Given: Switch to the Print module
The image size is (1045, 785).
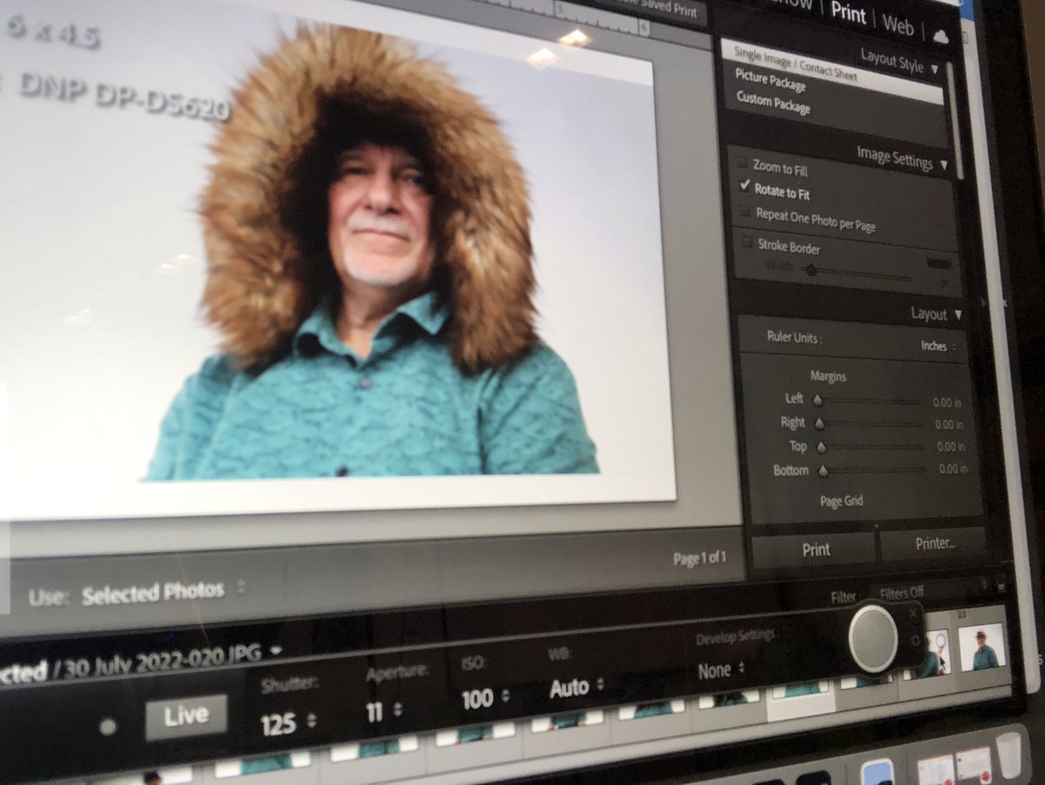Looking at the screenshot, I should click(x=847, y=14).
